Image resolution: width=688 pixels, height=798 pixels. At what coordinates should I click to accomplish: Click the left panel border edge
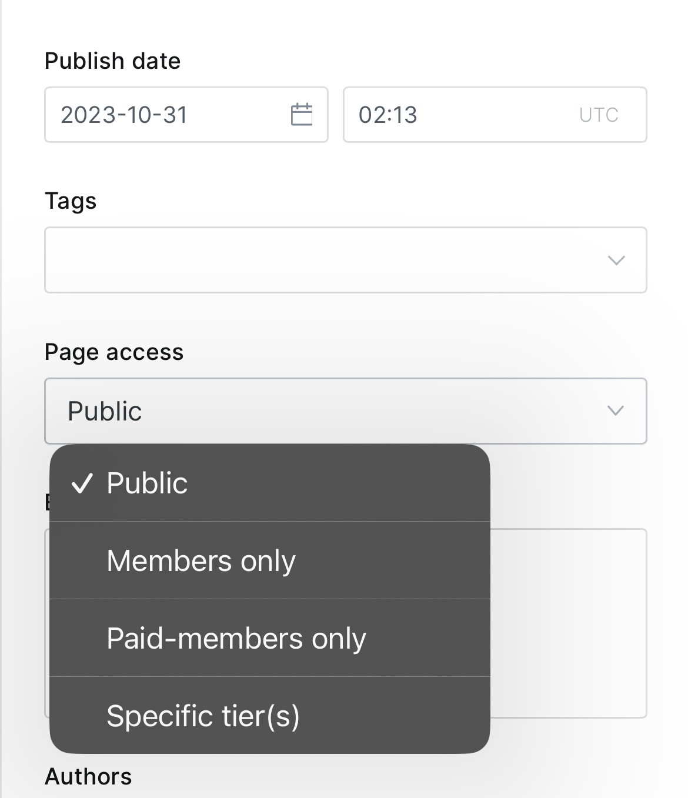(x=1, y=399)
